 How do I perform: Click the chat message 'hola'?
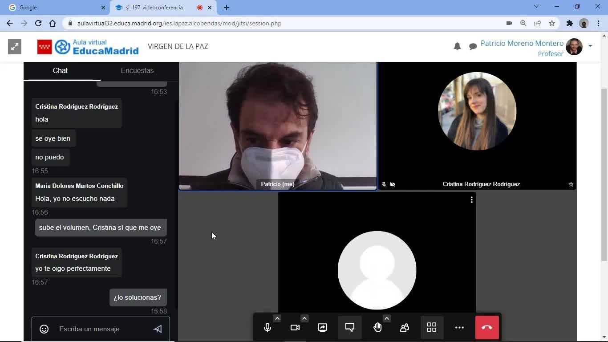[x=42, y=119]
